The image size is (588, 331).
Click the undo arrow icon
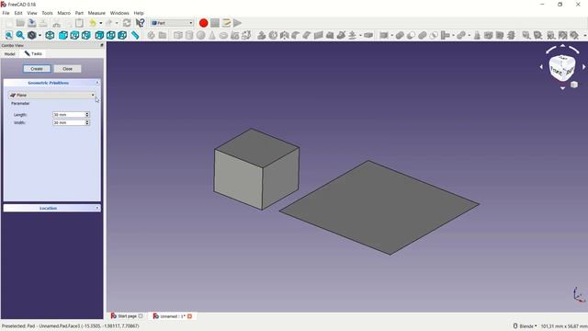[93, 23]
